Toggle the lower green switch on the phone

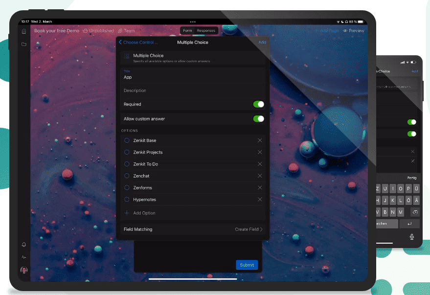(411, 134)
